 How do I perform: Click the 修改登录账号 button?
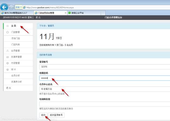pyautogui.click(x=56, y=115)
